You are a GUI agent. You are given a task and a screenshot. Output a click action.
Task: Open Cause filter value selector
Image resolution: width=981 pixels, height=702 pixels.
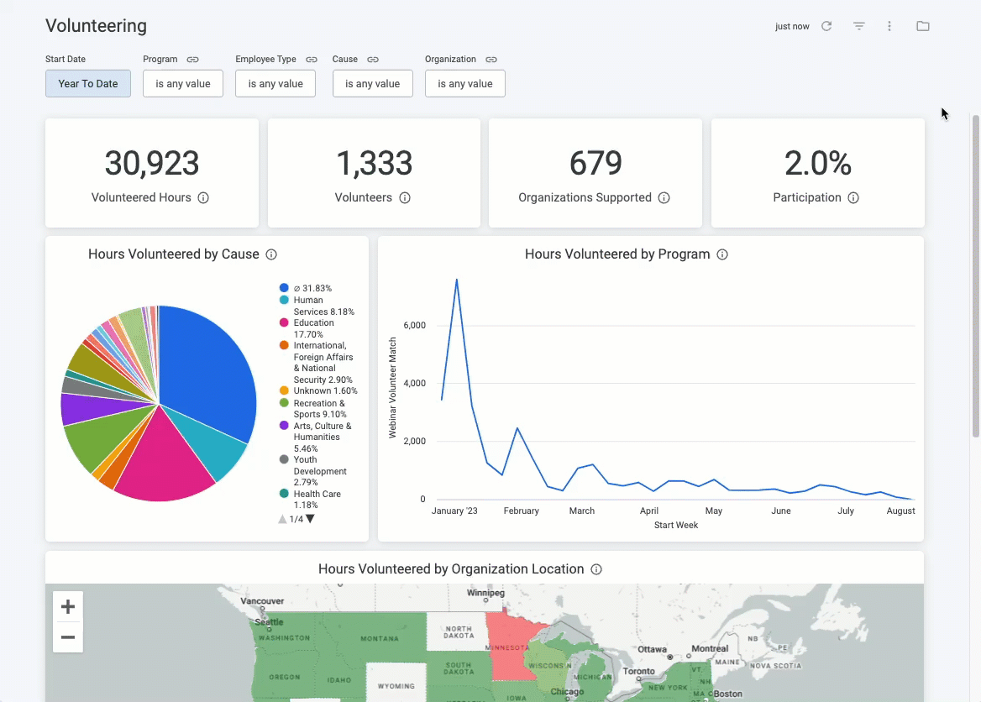tap(372, 84)
